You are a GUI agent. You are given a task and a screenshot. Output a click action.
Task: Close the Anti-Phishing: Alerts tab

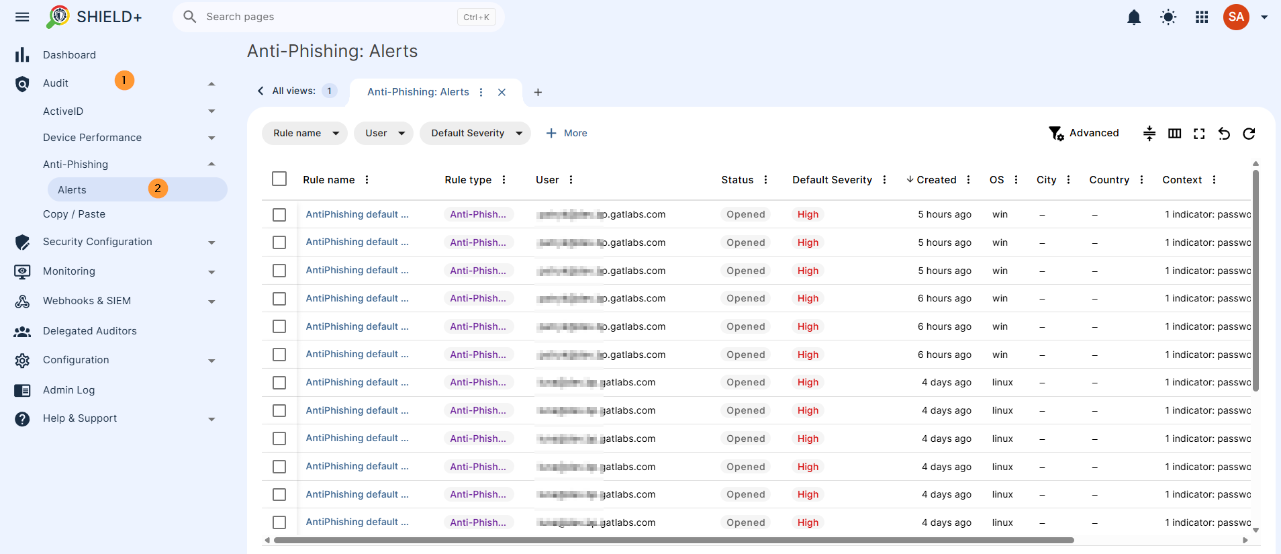click(502, 93)
